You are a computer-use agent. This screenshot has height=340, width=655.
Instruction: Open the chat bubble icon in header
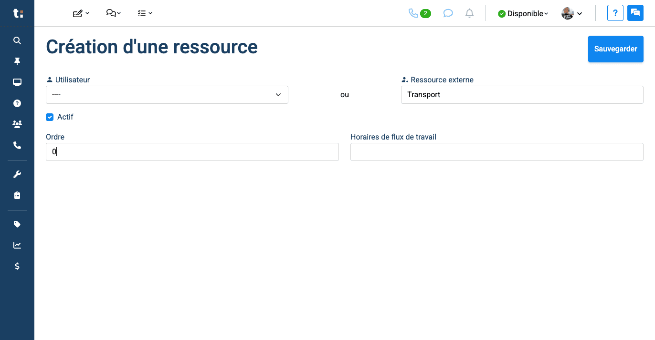click(x=448, y=13)
